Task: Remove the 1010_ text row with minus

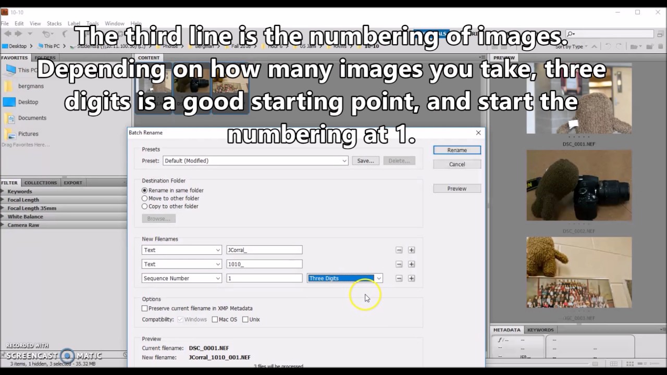Action: pyautogui.click(x=399, y=264)
